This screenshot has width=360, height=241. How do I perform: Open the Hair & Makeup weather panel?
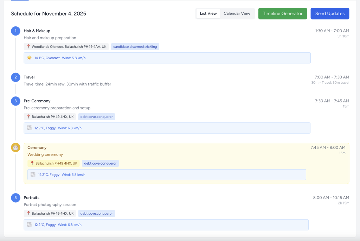point(167,58)
